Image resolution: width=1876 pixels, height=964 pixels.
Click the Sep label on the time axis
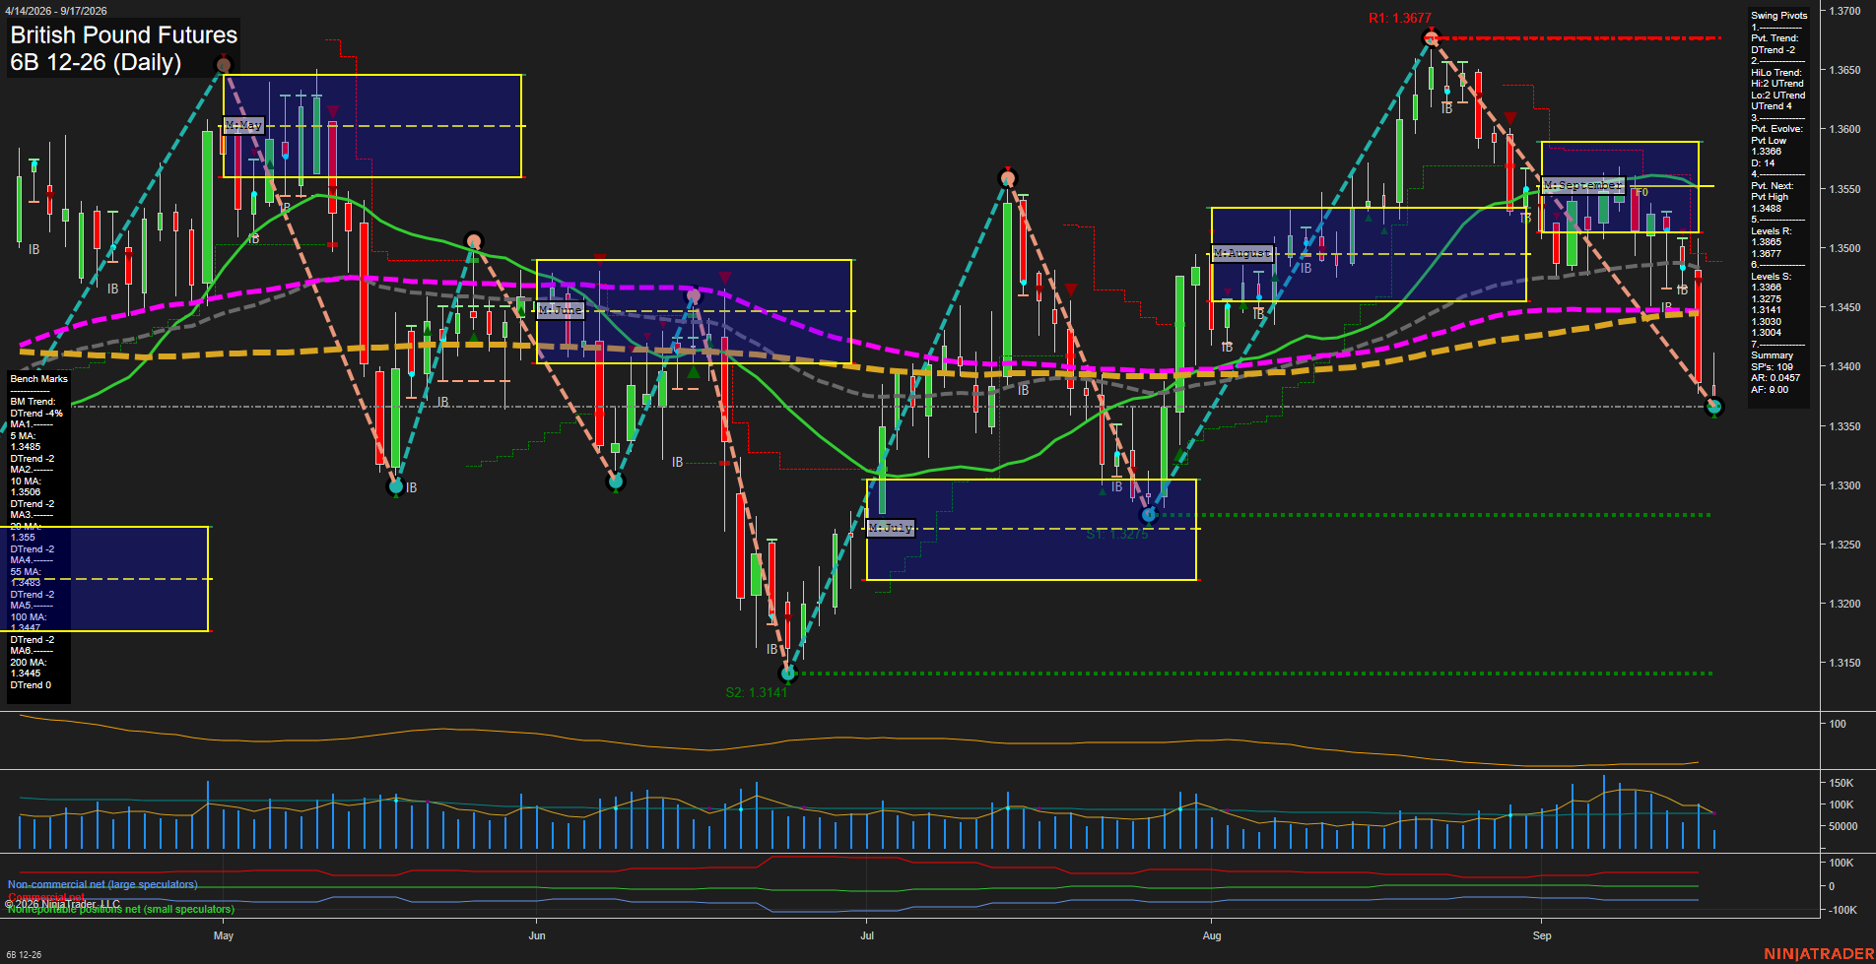pos(1542,935)
